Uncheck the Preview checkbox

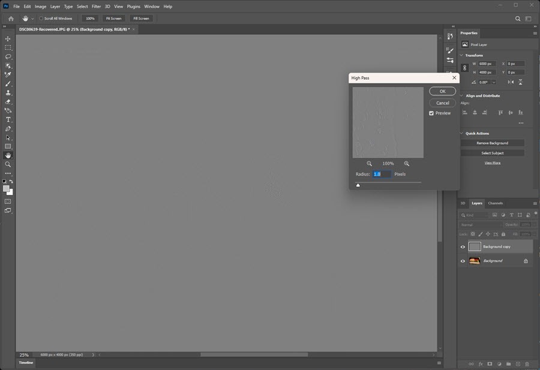pyautogui.click(x=431, y=113)
